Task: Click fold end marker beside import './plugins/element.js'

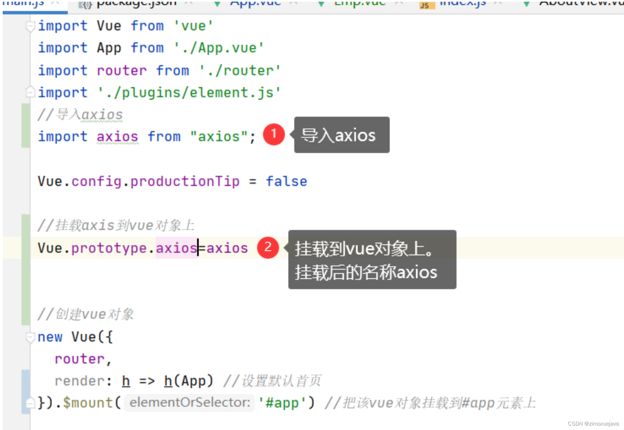Action: (30, 92)
